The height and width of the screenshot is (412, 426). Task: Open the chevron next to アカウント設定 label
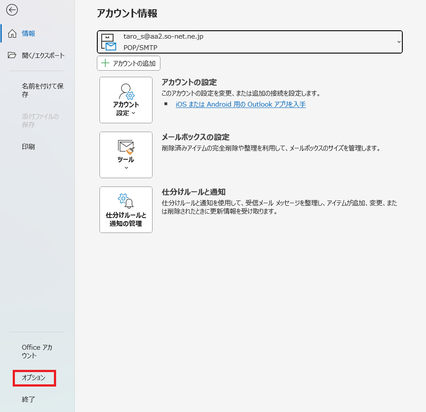click(x=133, y=113)
